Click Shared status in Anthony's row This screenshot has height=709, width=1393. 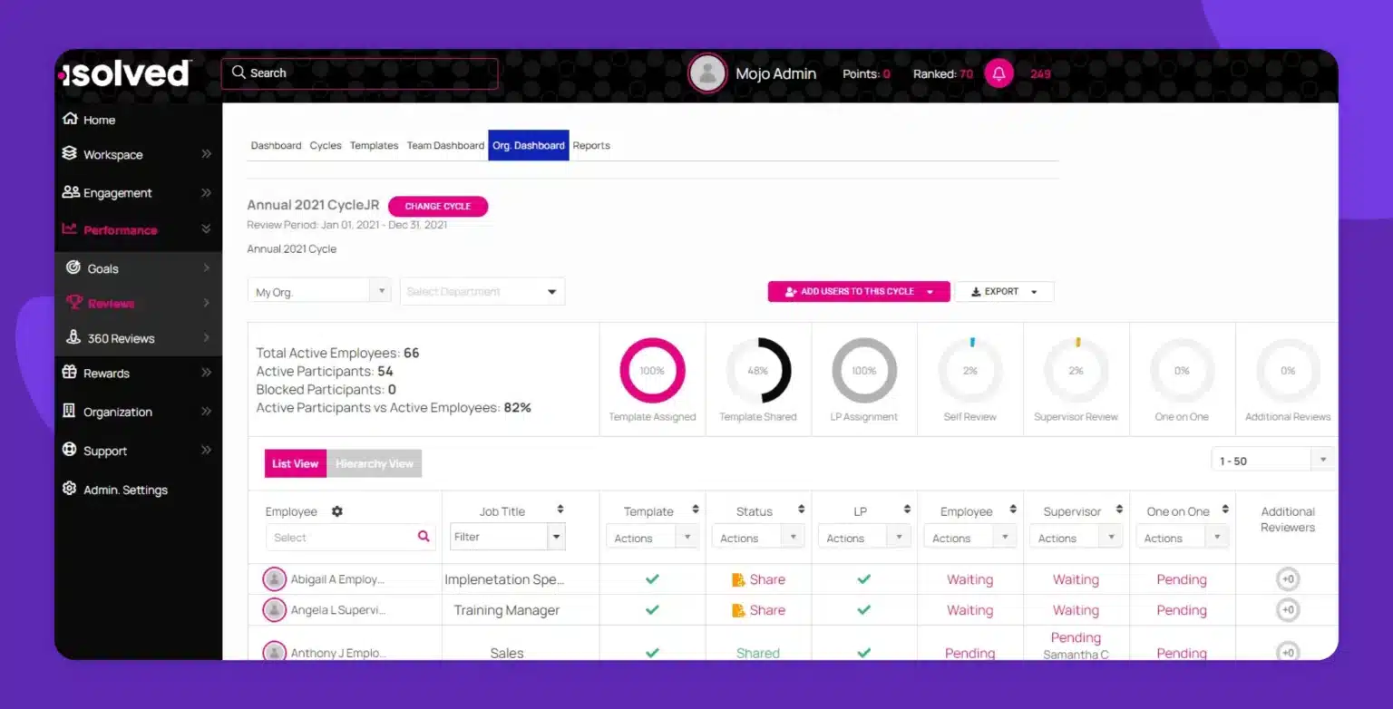pyautogui.click(x=758, y=653)
